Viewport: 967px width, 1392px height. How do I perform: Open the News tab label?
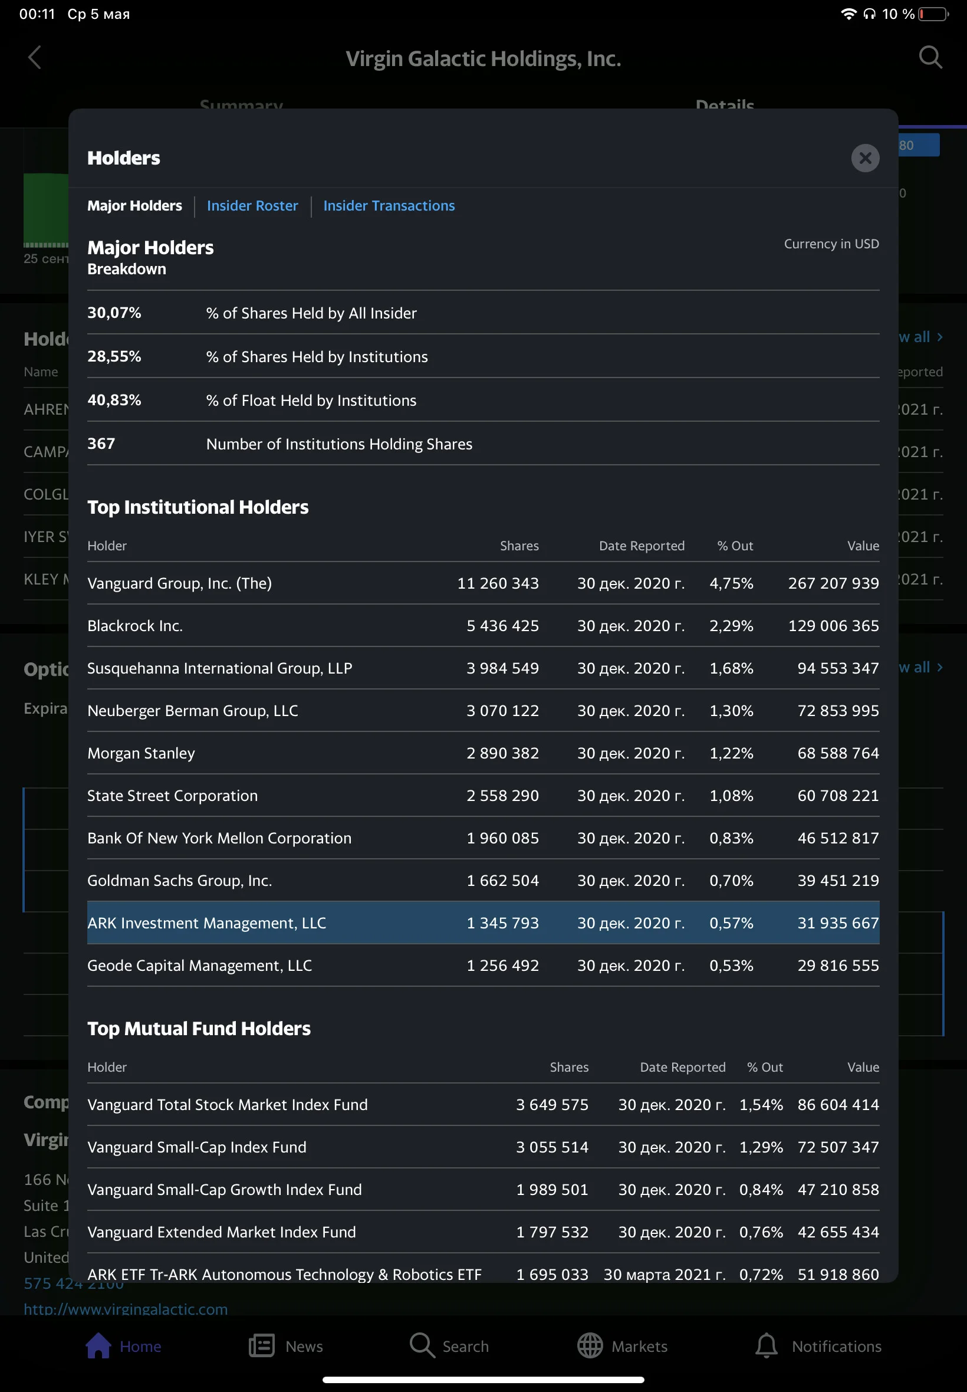(x=304, y=1347)
